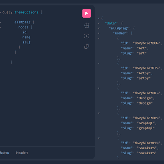Click the allWpTag field in the query

pyautogui.click(x=23, y=22)
